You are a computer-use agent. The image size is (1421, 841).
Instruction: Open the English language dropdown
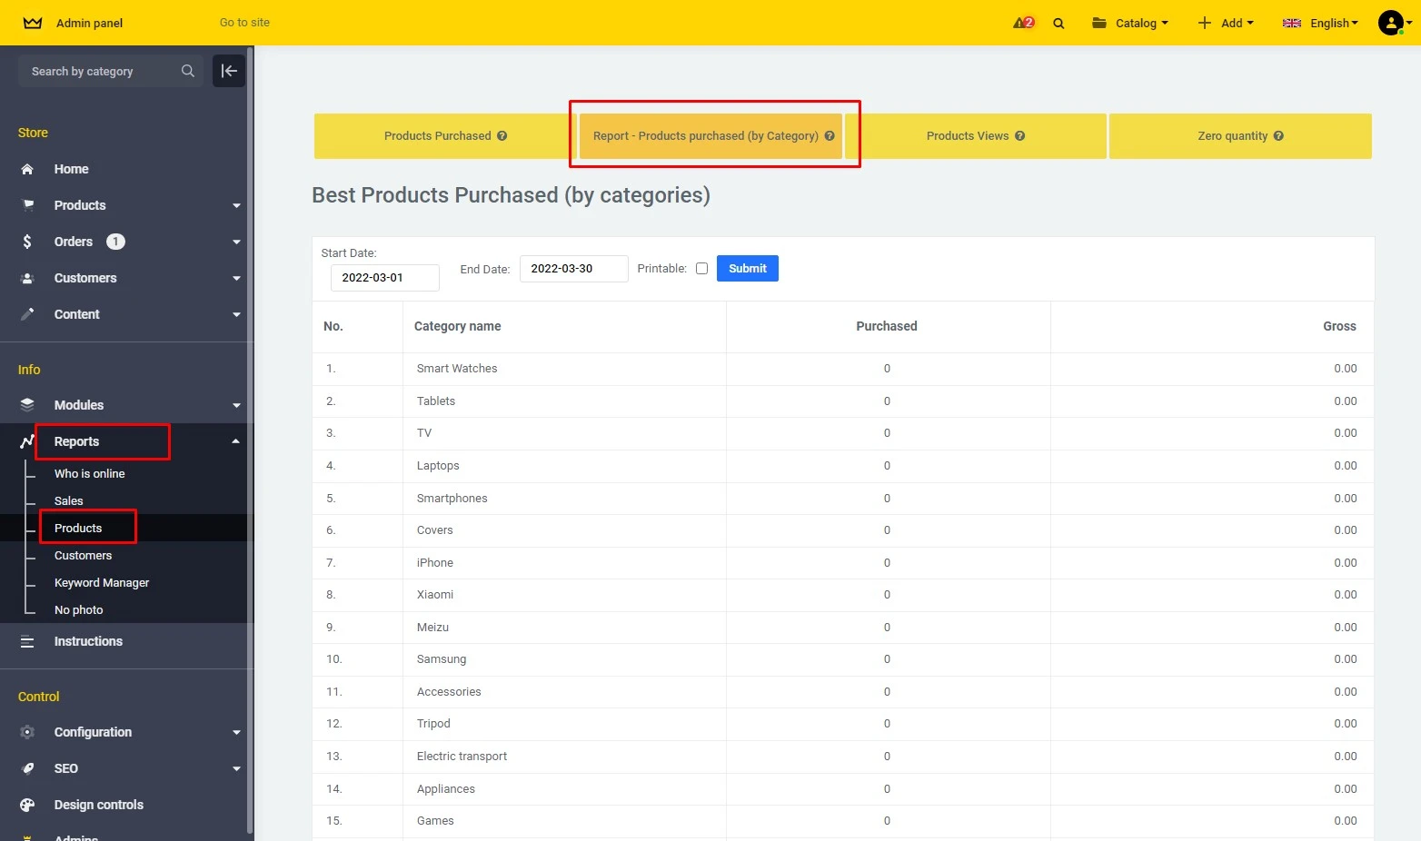[1320, 24]
